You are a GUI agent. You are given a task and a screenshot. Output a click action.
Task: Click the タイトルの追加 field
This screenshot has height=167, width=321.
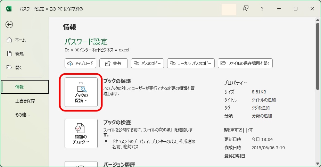click(x=264, y=100)
